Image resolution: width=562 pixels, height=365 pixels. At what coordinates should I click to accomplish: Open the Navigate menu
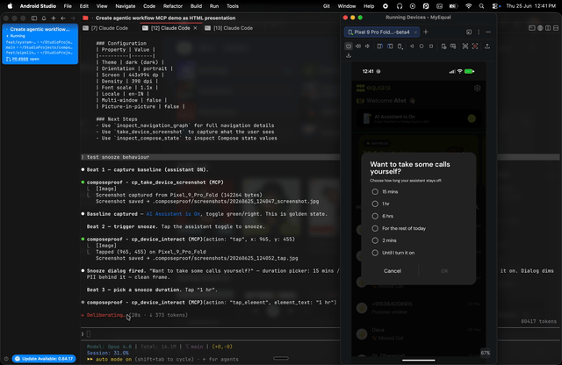[125, 6]
